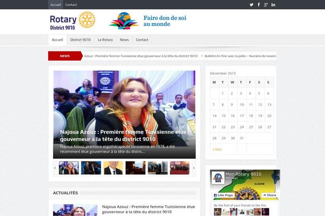325x216 pixels.
Task: Click Facebook Share button
Action: [269, 195]
